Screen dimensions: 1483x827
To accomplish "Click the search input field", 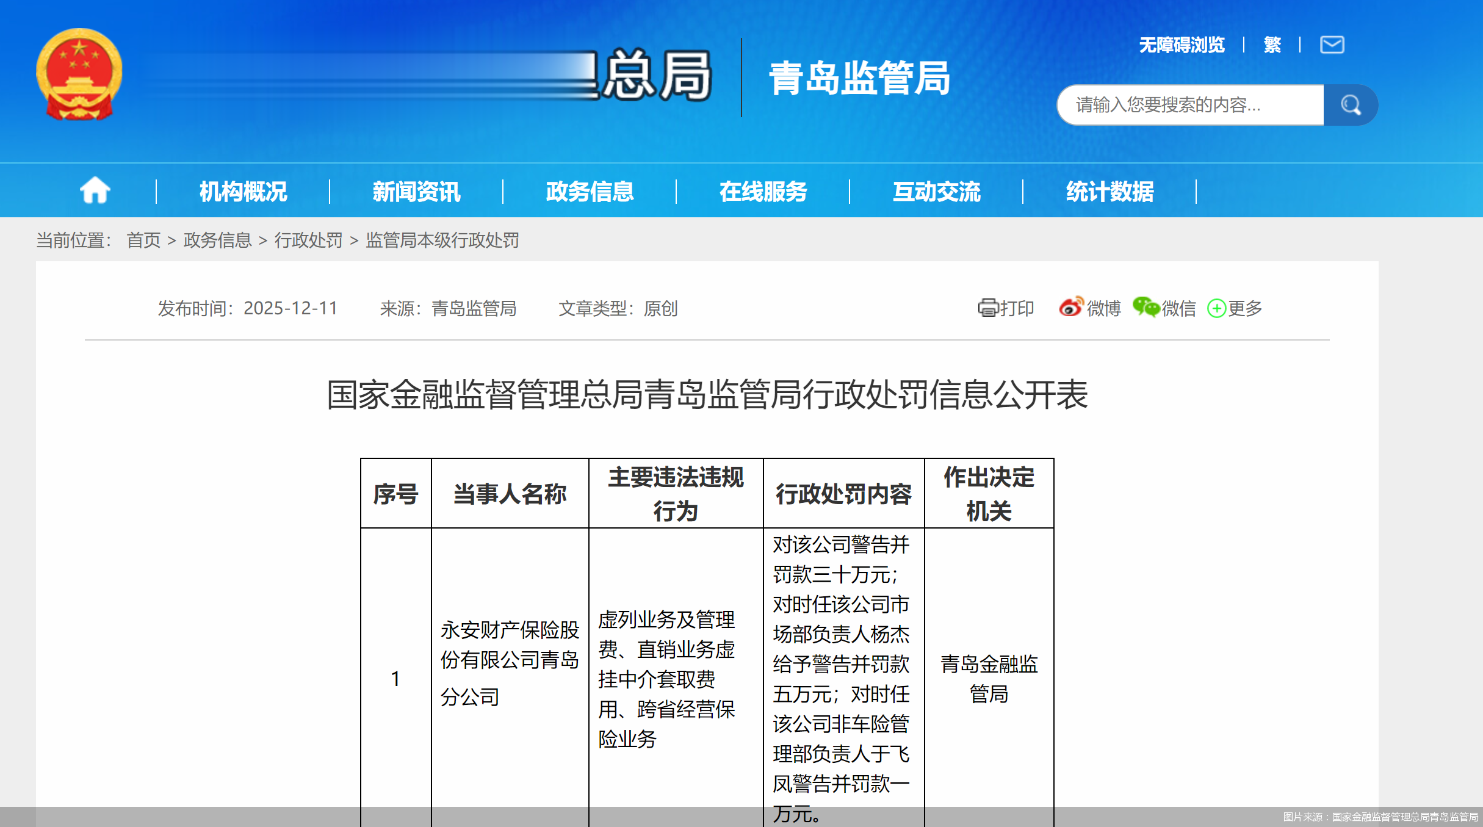I will [1190, 105].
